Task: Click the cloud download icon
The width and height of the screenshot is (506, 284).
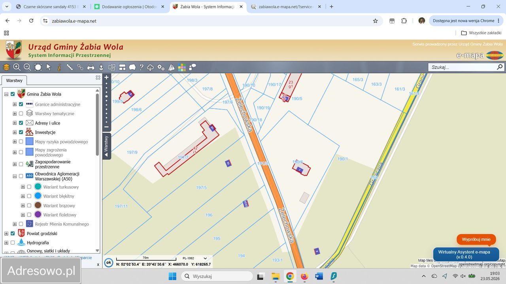Action: click(150, 67)
